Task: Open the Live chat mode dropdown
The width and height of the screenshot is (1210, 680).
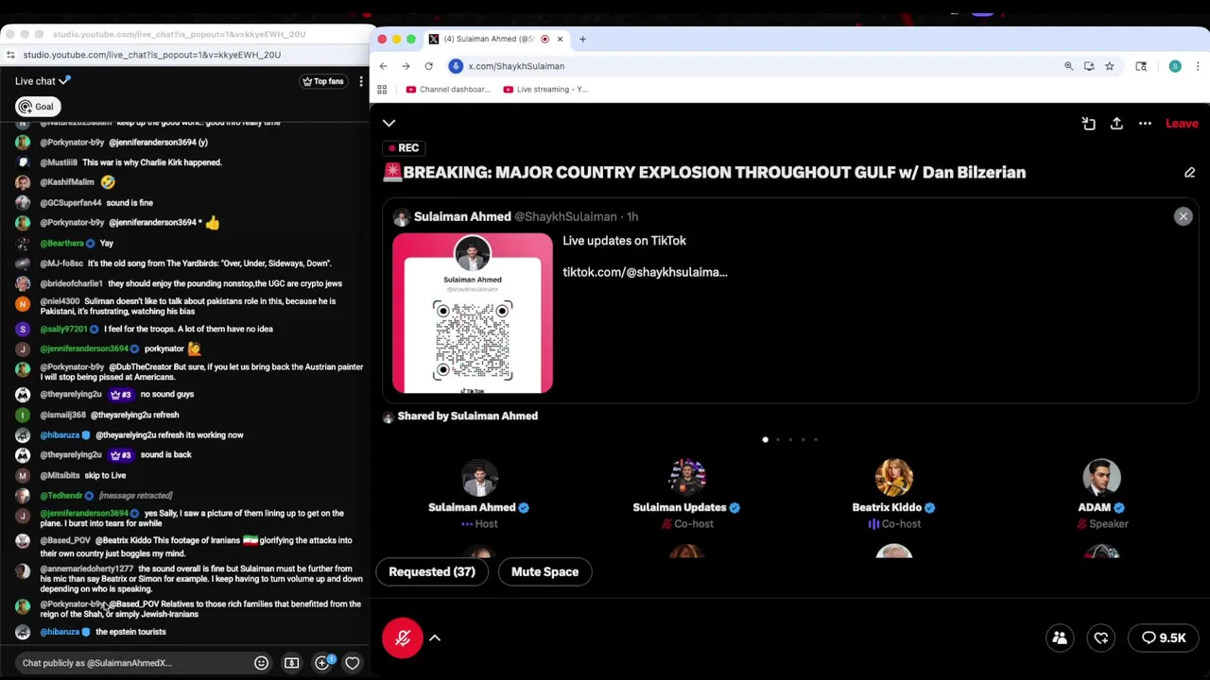Action: tap(43, 81)
